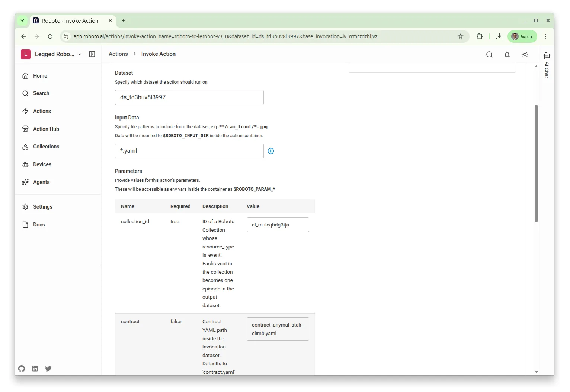Viewport: 570px width, 392px height.
Task: Expand the tab search dropdown arrow
Action: point(22,21)
